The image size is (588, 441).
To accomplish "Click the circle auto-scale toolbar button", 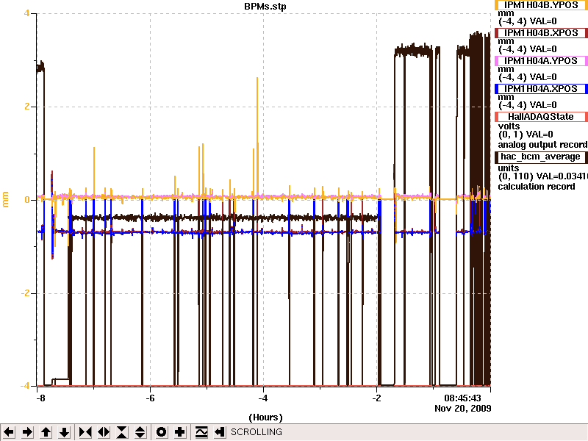I will point(161,432).
